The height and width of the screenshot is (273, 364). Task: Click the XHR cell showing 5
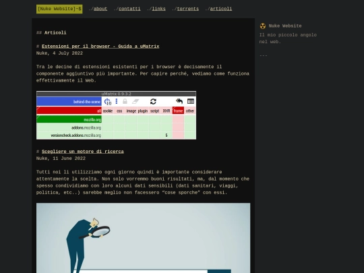tap(166, 135)
